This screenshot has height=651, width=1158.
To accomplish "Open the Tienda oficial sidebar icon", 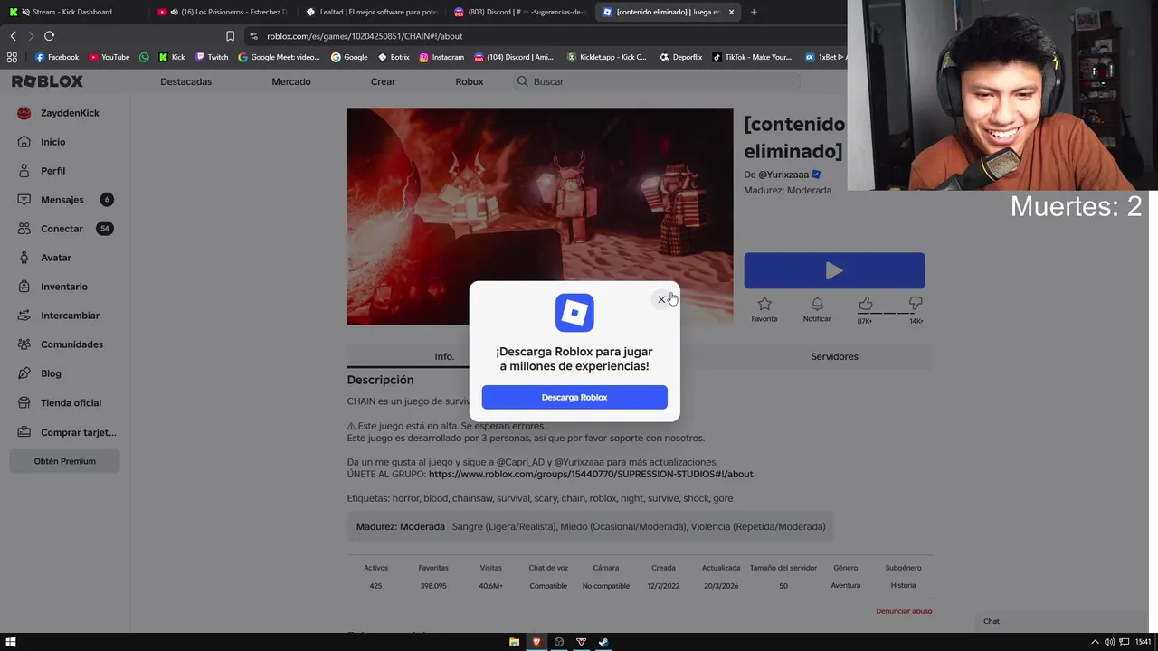I will tap(24, 403).
